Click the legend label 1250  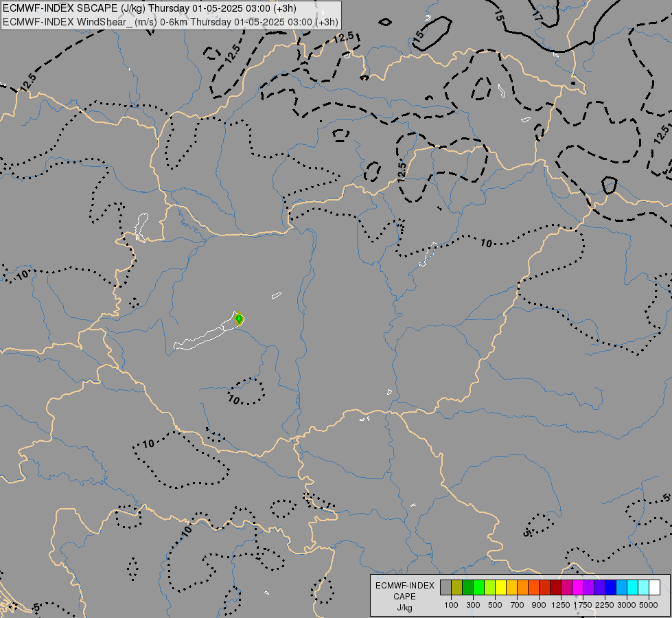click(x=561, y=605)
